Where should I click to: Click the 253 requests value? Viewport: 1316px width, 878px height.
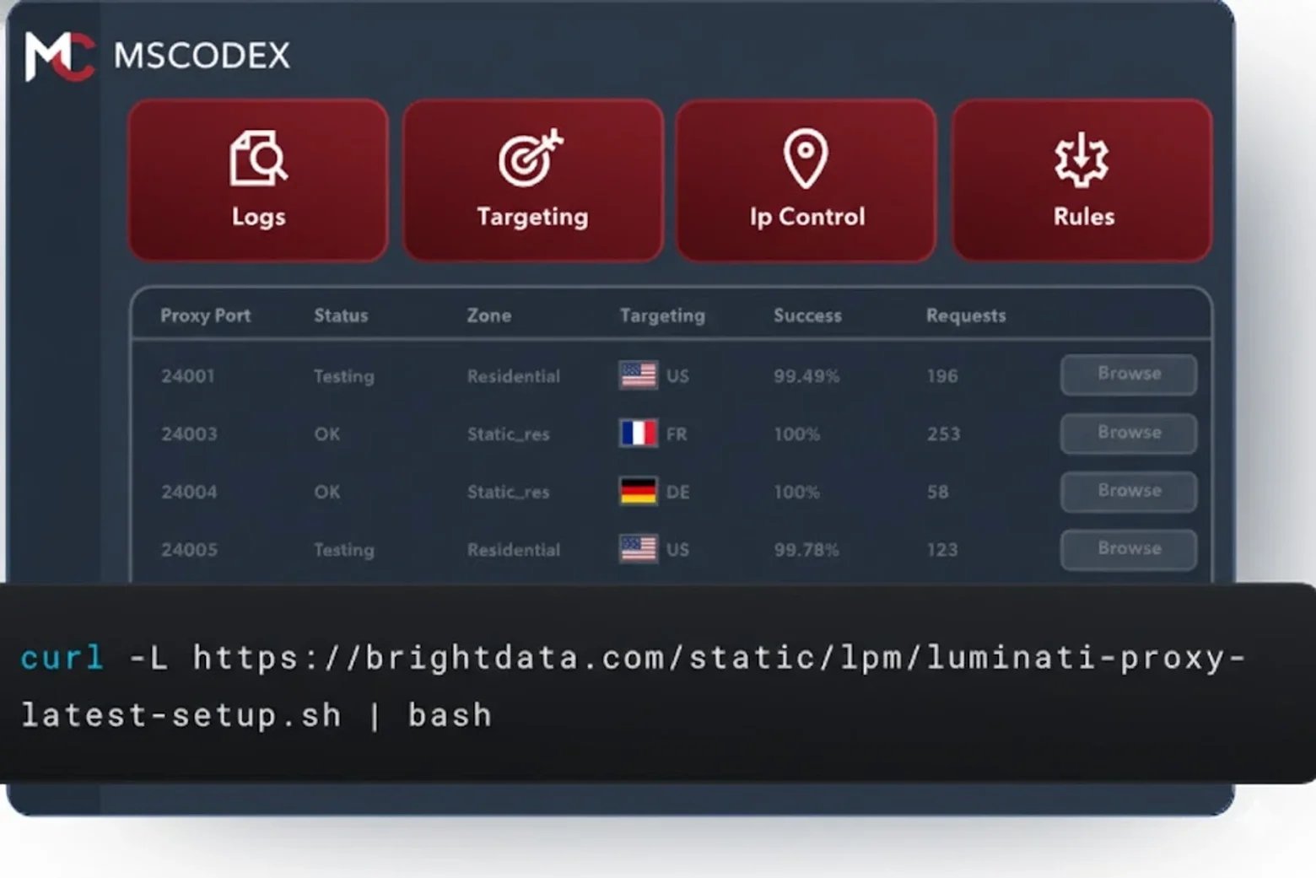coord(943,434)
